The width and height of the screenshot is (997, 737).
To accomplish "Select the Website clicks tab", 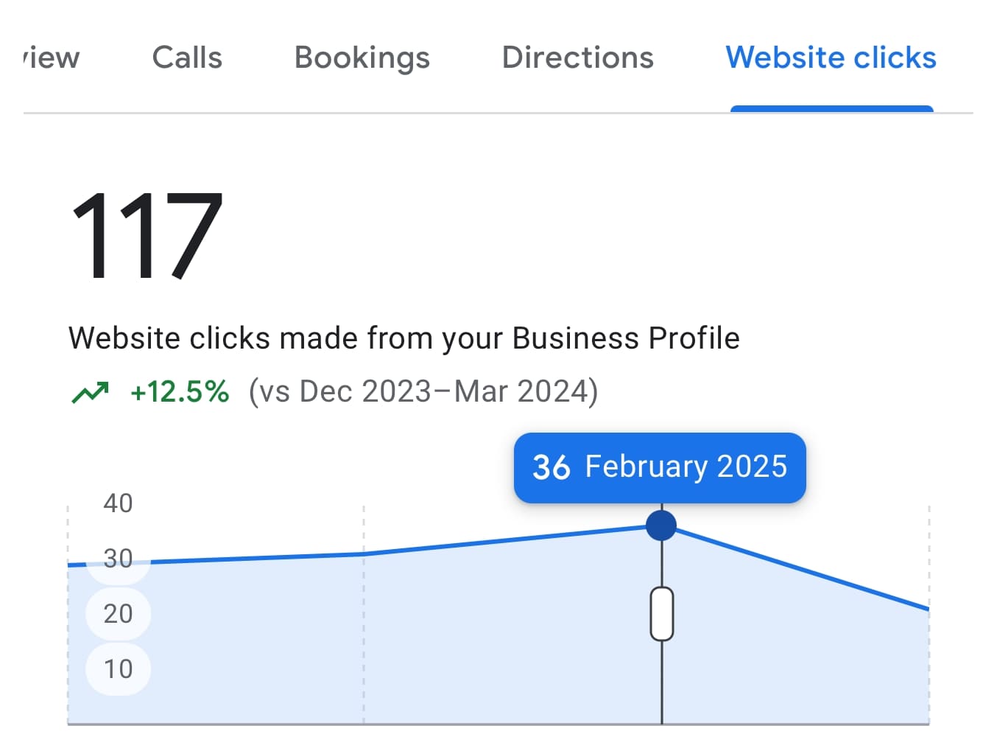I will 831,57.
